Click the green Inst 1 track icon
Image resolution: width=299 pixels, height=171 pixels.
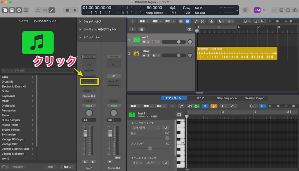137,40
